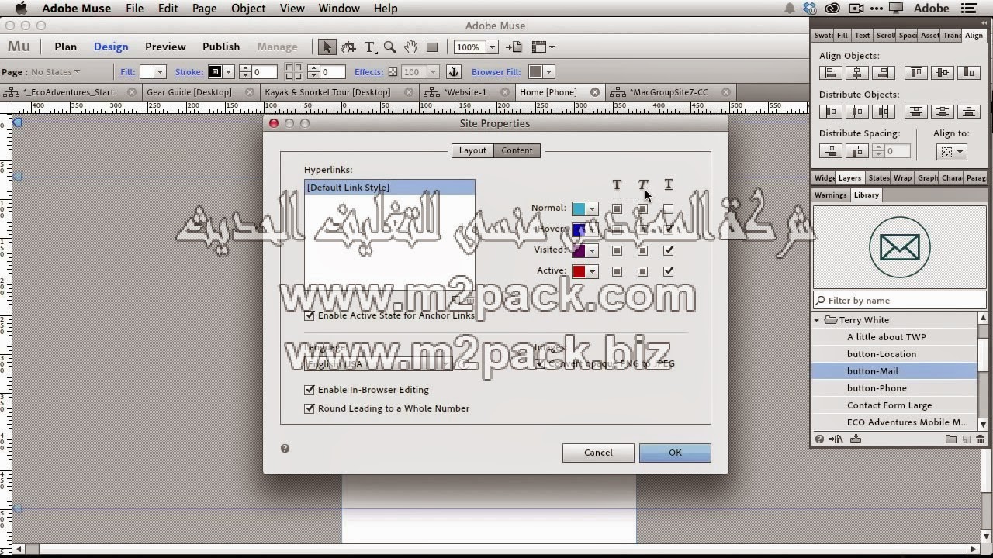Select the Rectangle tool
The height and width of the screenshot is (558, 993).
click(x=432, y=47)
